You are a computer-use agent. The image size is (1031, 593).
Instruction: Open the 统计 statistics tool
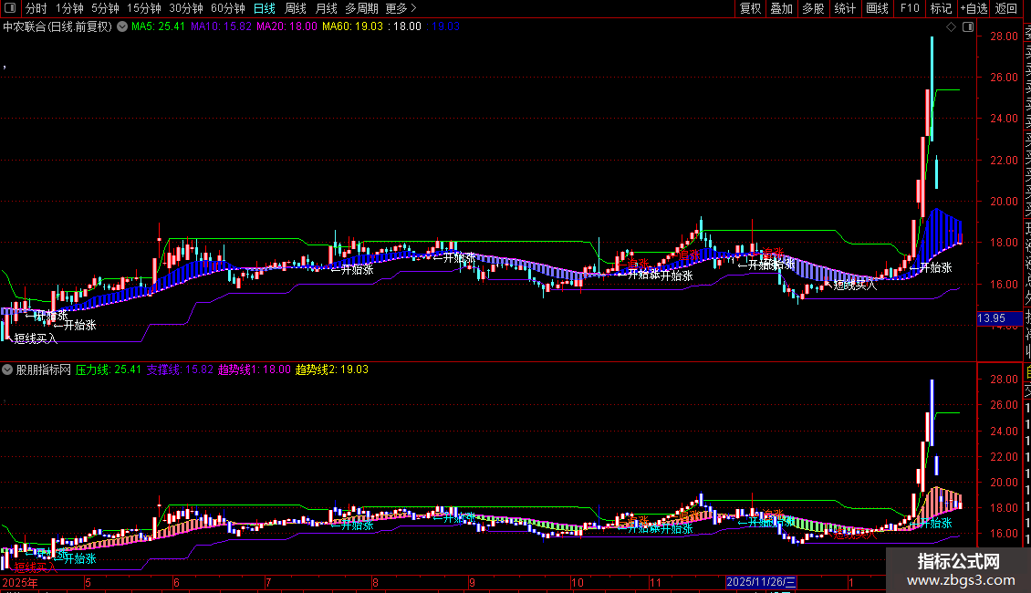[x=845, y=8]
